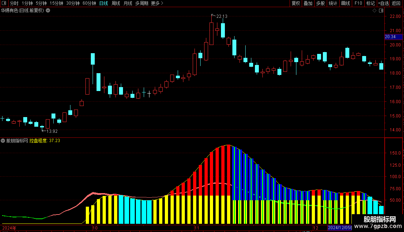404x232 pixels.
Task: Click the 10 month label on timeline
Action: pos(95,228)
